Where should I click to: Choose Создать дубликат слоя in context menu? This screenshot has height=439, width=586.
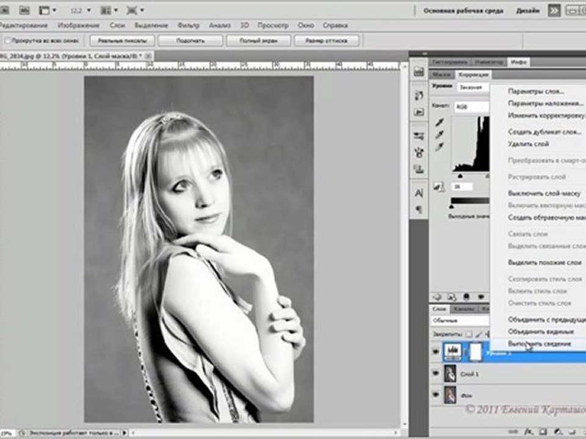pyautogui.click(x=544, y=132)
